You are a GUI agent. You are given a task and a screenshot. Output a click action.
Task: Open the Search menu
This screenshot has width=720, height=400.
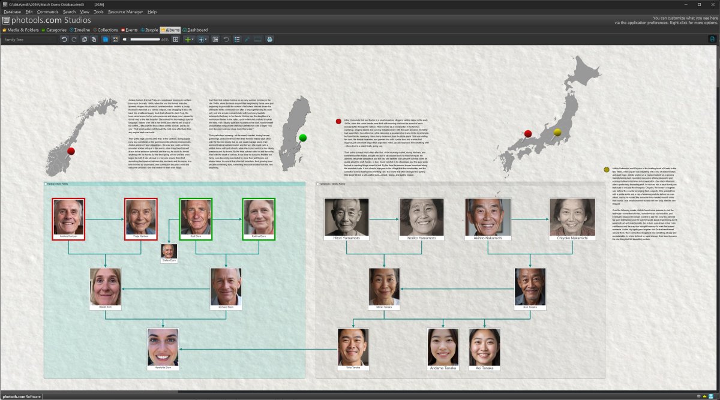coord(69,11)
